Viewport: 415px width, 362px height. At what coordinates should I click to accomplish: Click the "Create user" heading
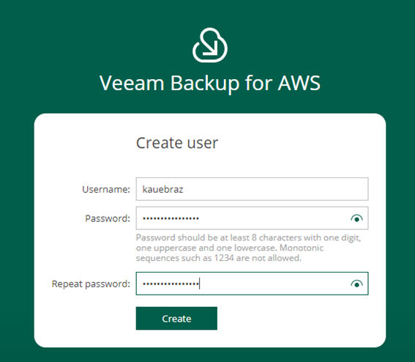(x=177, y=143)
